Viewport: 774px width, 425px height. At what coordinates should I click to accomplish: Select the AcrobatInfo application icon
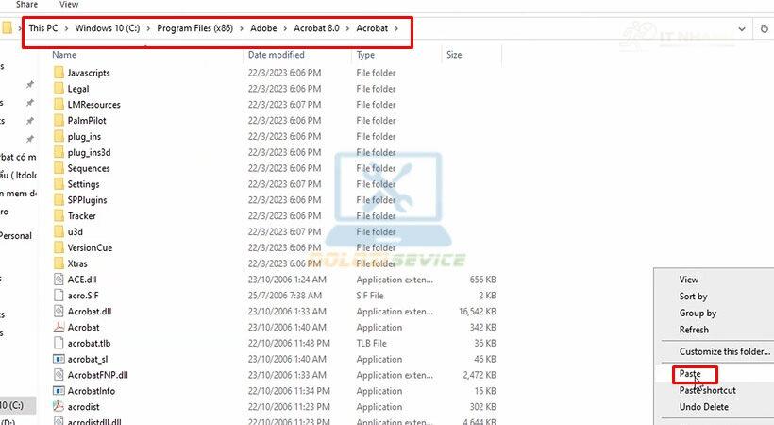tap(59, 391)
